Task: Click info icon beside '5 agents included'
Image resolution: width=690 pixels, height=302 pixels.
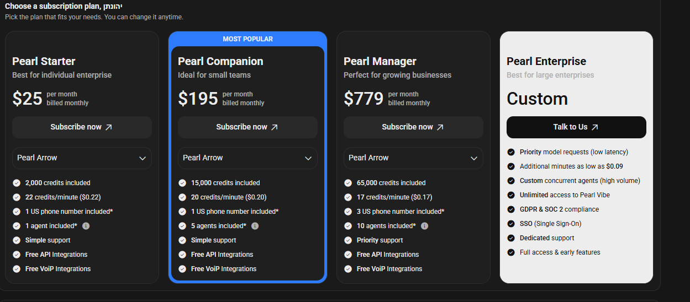Action: coord(255,226)
